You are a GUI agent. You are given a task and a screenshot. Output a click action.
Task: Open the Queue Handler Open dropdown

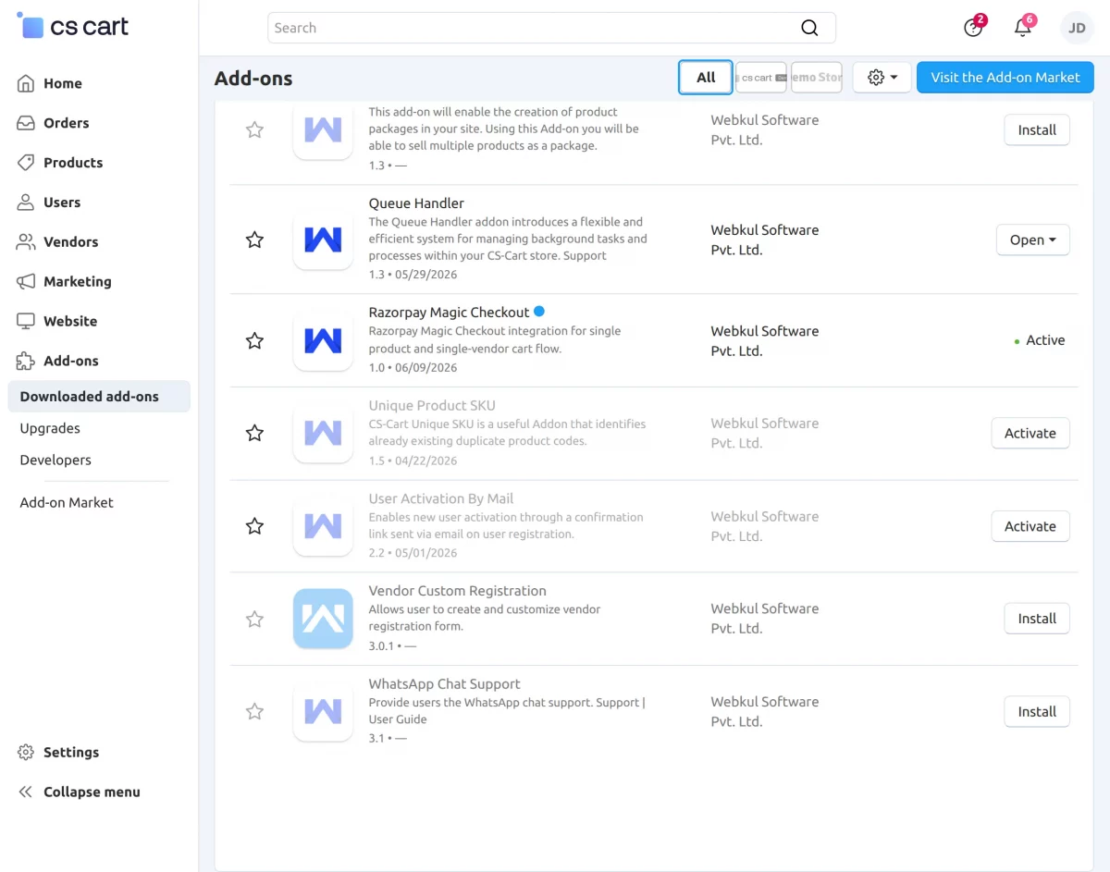(1033, 240)
